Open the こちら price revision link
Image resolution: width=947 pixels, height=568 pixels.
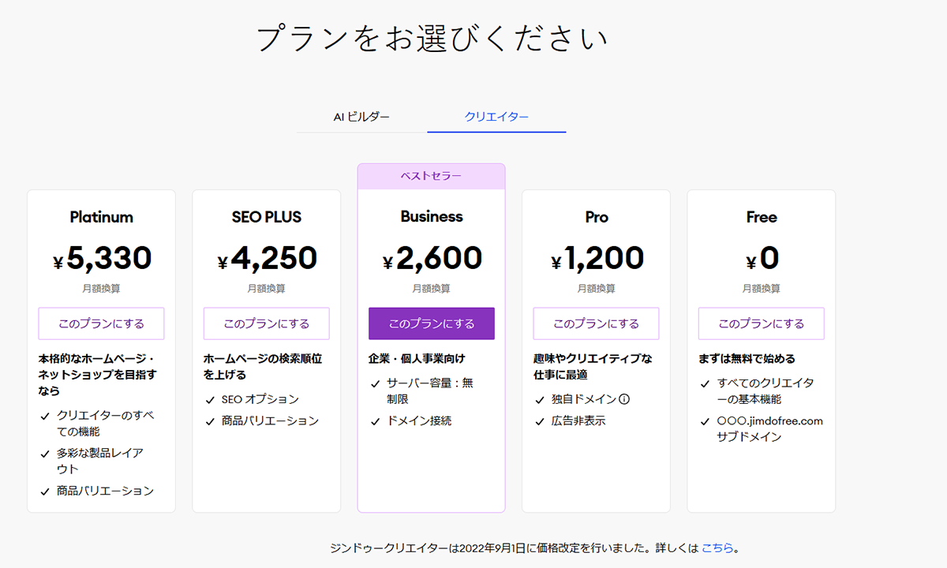[717, 547]
